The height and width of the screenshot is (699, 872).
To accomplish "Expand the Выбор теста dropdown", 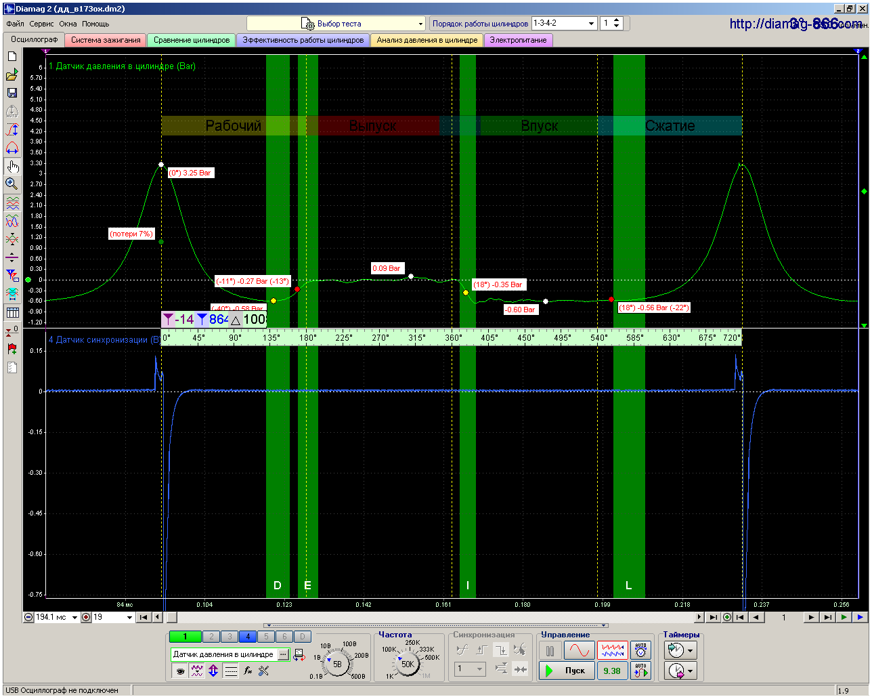I will click(336, 24).
